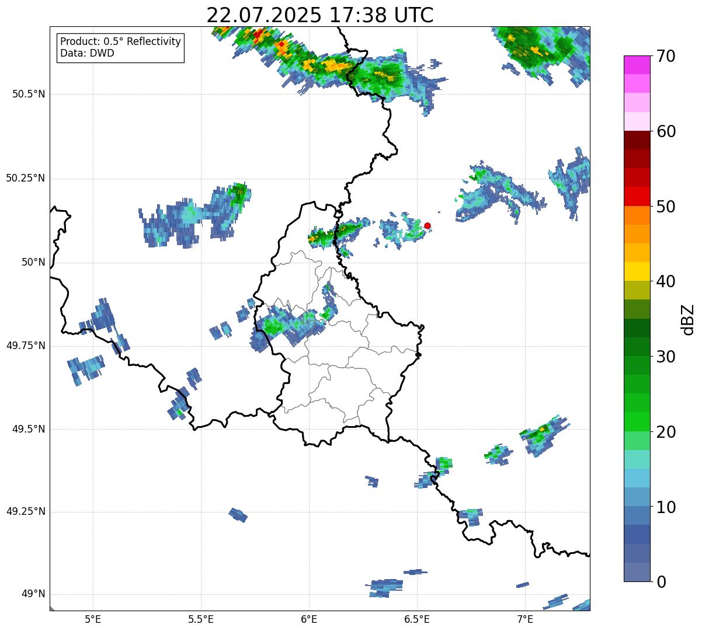Viewport: 702px width, 631px height.
Task: Pick the dark maroon swatch below 60
Action: (637, 140)
